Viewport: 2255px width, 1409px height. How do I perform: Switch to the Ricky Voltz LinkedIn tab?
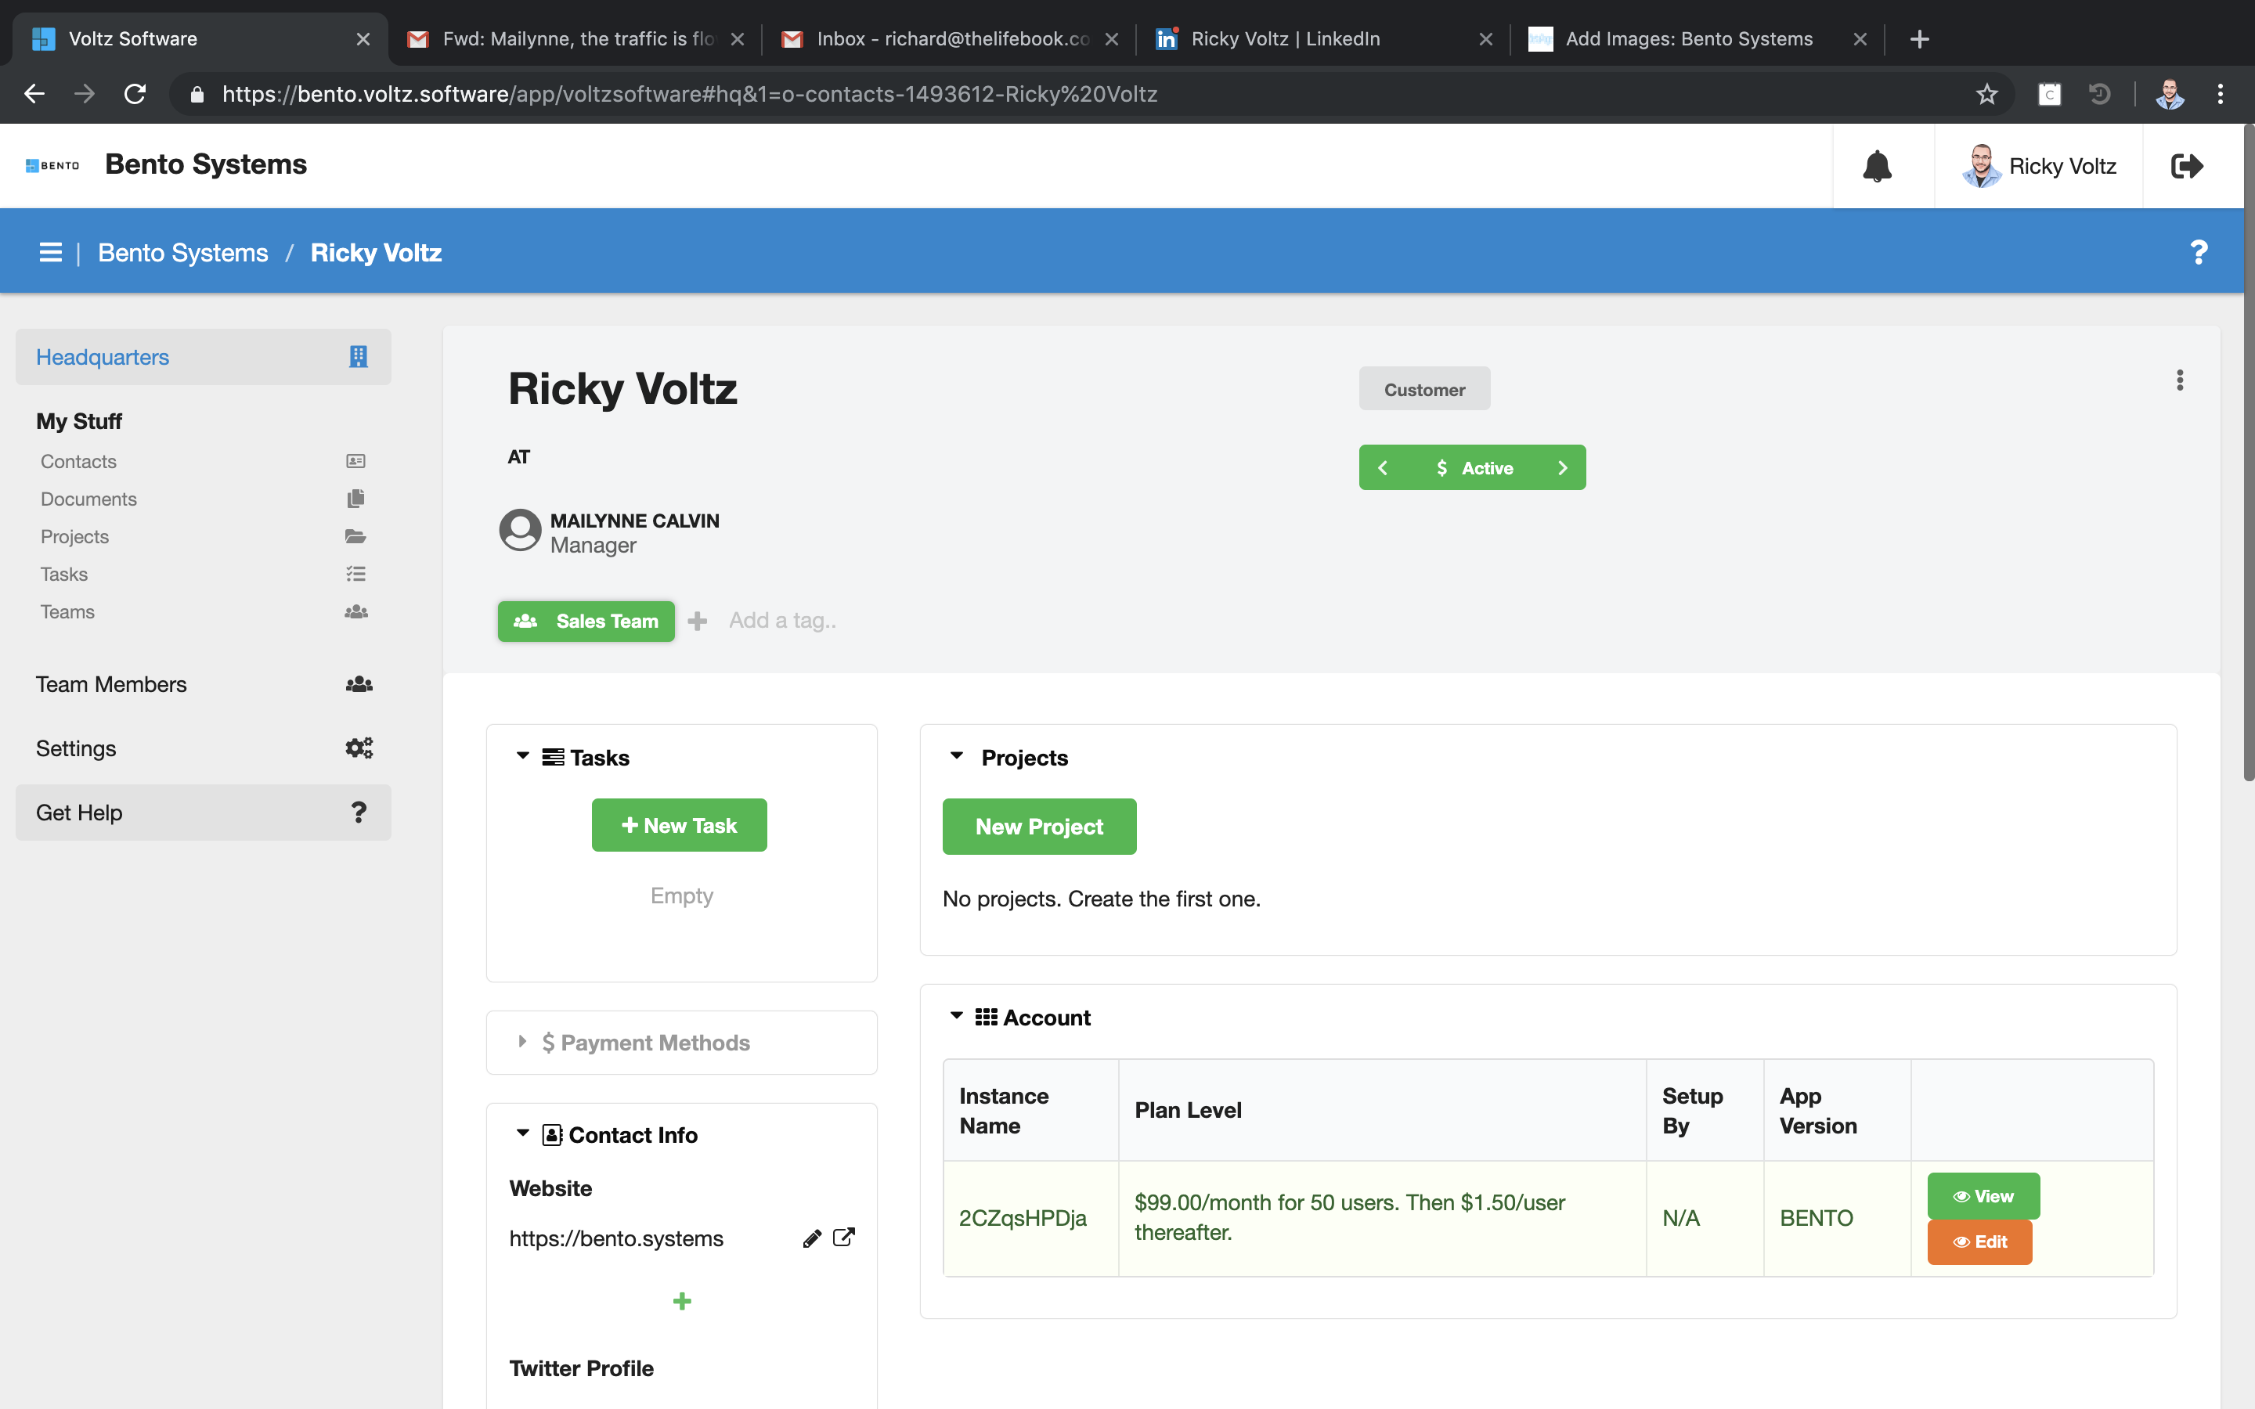1284,39
